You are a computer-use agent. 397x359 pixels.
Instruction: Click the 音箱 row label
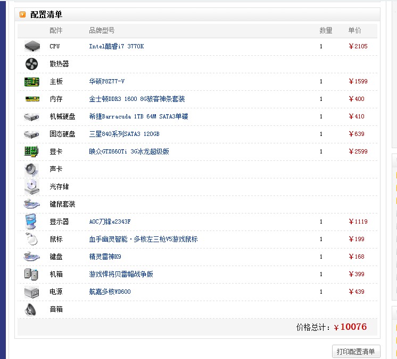pos(56,309)
